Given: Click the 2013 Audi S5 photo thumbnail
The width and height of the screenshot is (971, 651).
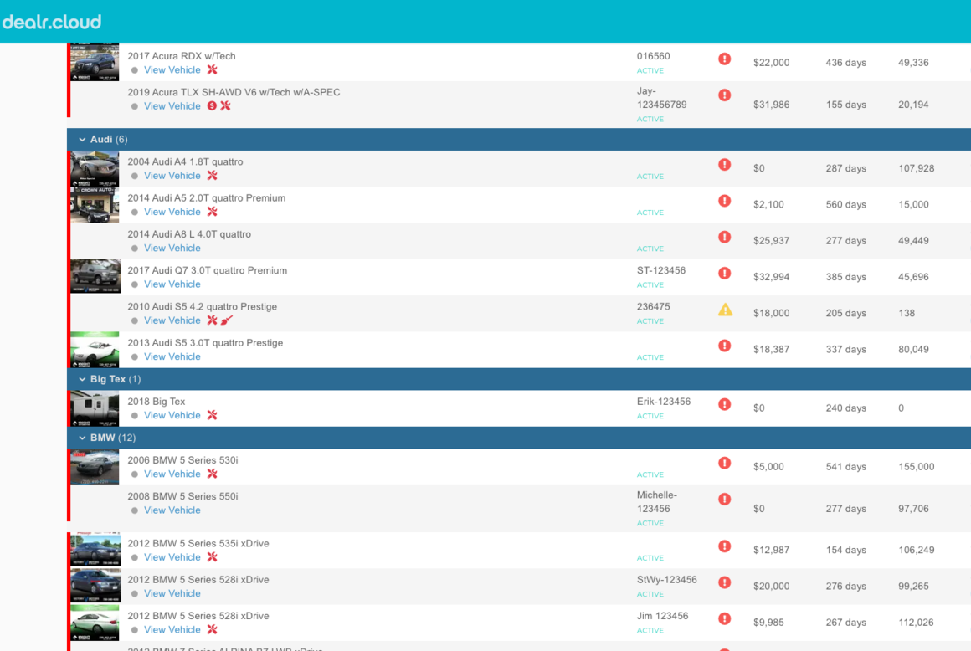Looking at the screenshot, I should coord(95,350).
